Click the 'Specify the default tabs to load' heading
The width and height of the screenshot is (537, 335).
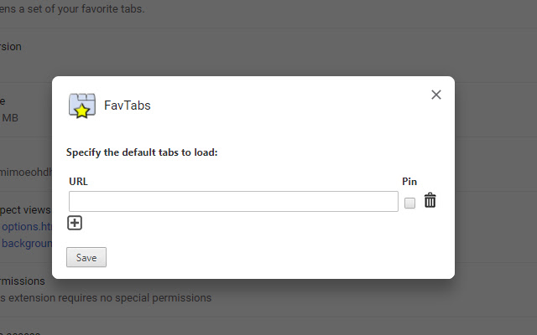pyautogui.click(x=141, y=153)
